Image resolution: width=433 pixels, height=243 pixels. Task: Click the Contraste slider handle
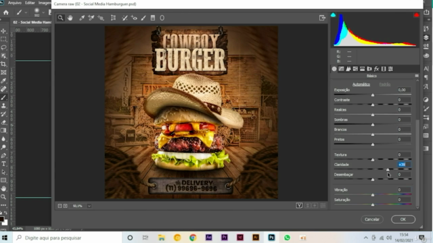click(x=373, y=105)
